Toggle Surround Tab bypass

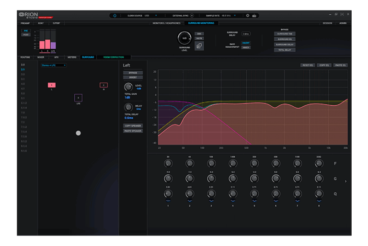(285, 34)
